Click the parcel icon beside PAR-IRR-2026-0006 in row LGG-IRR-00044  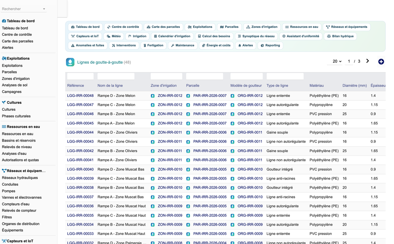188,133
